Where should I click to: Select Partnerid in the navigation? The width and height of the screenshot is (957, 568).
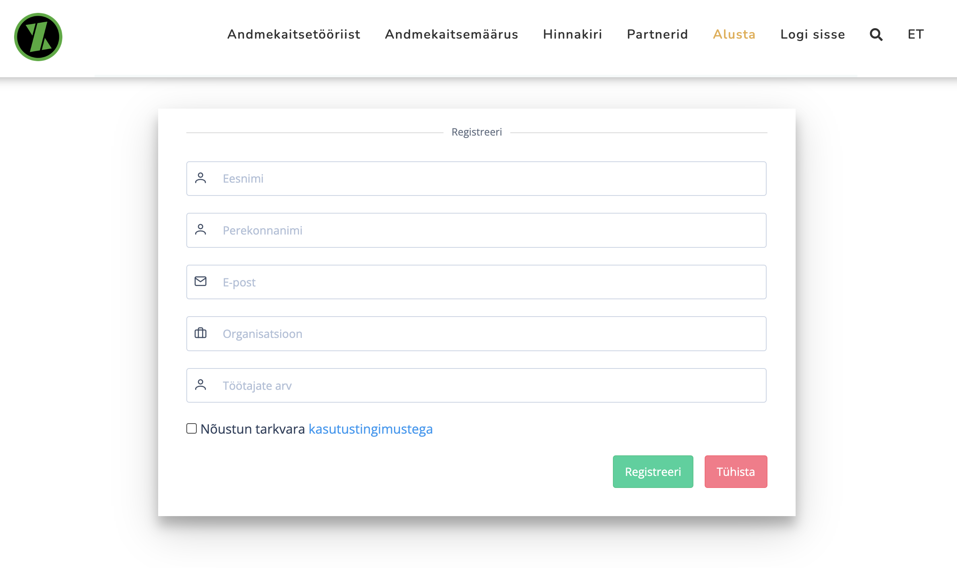tap(657, 35)
